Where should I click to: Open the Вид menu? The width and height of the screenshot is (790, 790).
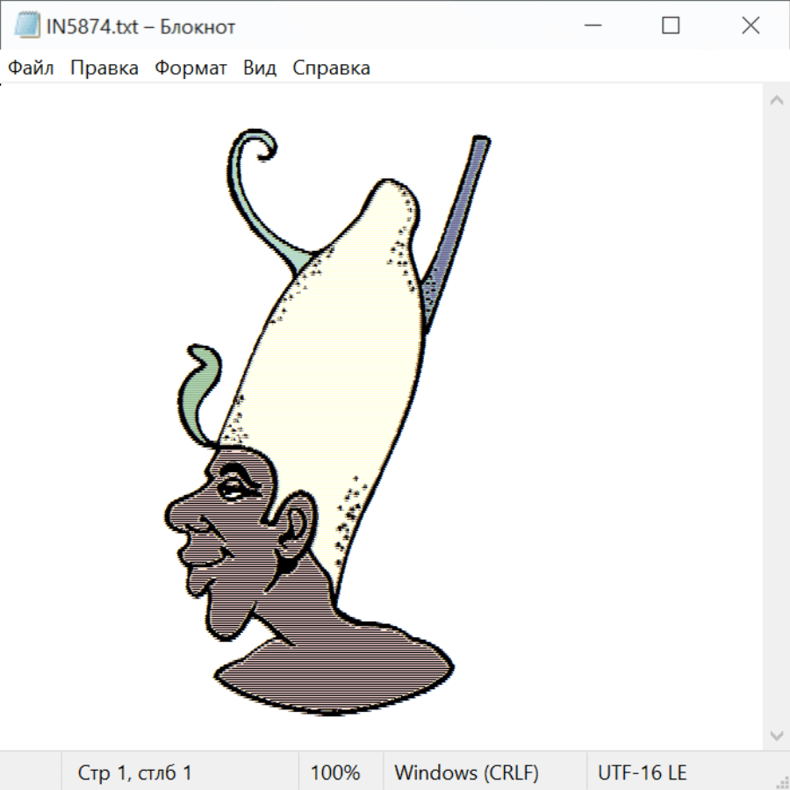(x=260, y=68)
